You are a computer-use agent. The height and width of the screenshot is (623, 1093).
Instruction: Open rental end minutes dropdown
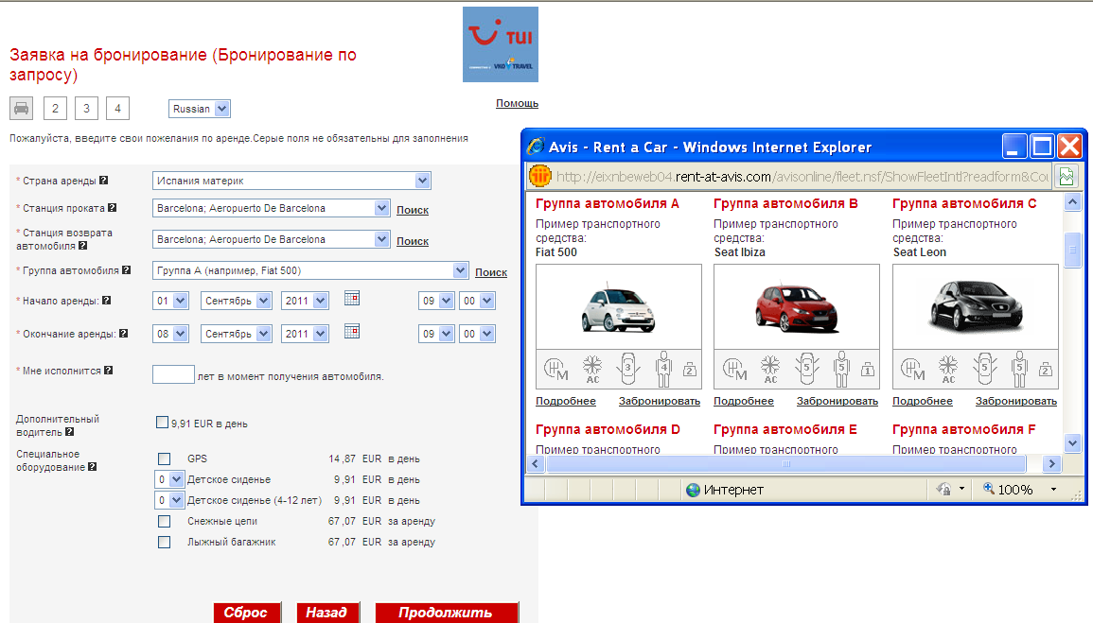(x=478, y=334)
